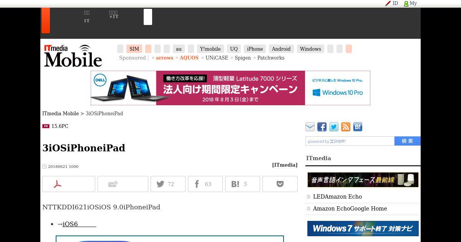Share on Twitter button showing 72
Screen dimensions: 461x242
168,184
